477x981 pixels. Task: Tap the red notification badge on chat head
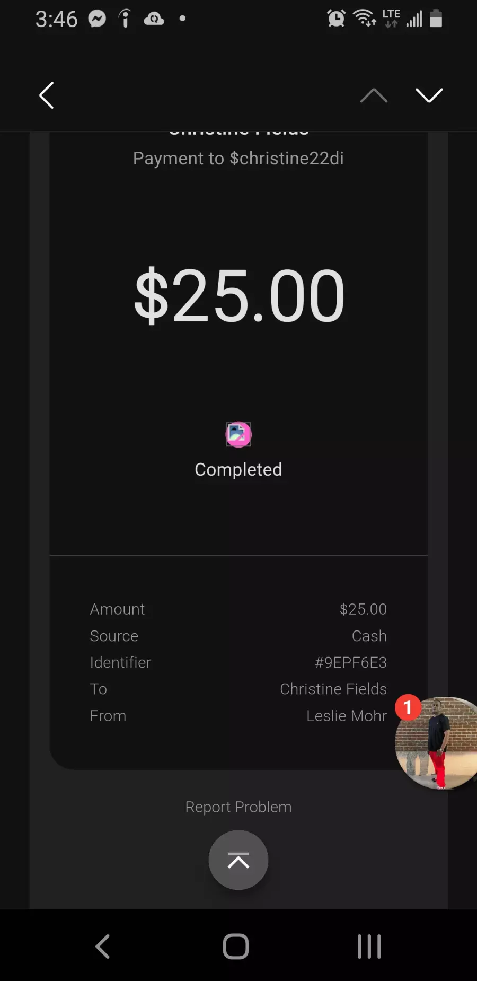408,707
